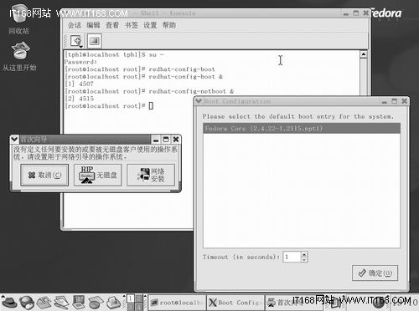
Task: Minimize the first-time wizard dialog
Action: point(156,140)
